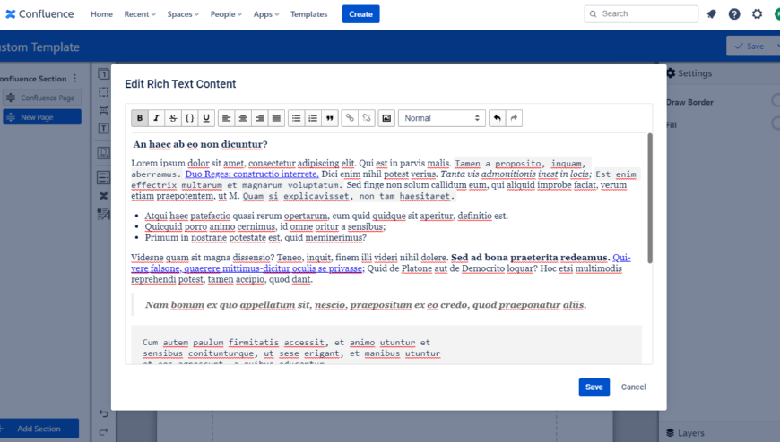This screenshot has height=442, width=780.
Task: Add a hyperlink with link icon
Action: point(350,118)
